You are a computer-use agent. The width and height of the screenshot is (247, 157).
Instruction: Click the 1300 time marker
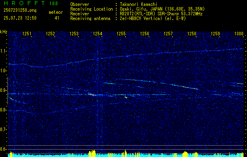[x=239, y=33]
